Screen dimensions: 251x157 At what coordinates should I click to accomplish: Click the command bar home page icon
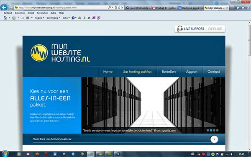pos(5,18)
